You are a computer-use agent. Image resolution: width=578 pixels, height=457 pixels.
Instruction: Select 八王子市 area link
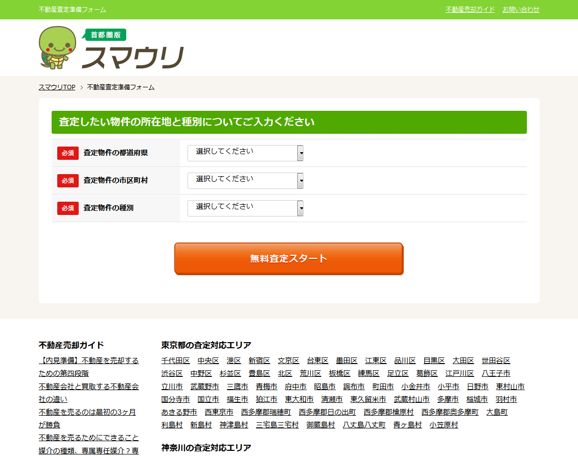click(x=496, y=373)
